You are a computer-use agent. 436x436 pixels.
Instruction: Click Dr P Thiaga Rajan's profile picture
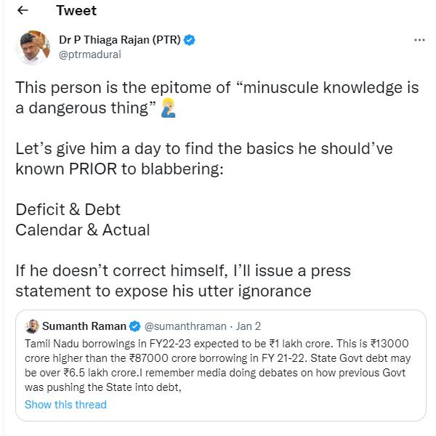tap(33, 47)
